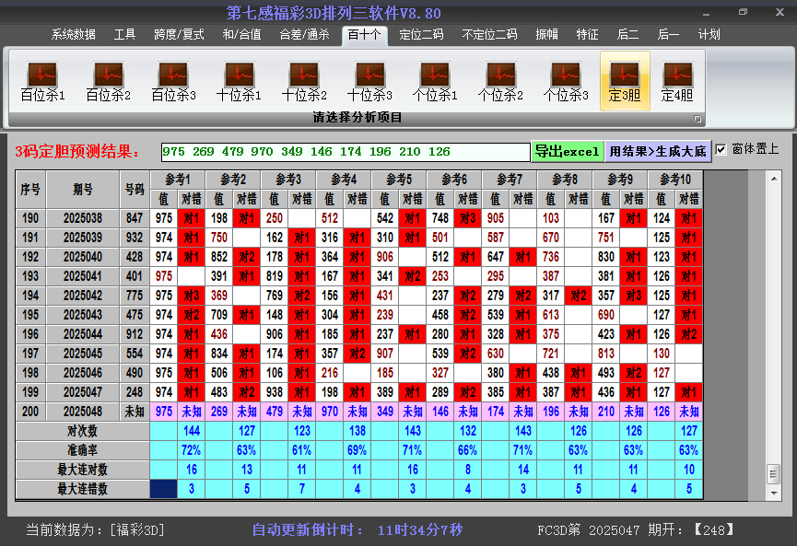
Task: Select the 个位杀2 analysis icon
Action: click(x=500, y=82)
